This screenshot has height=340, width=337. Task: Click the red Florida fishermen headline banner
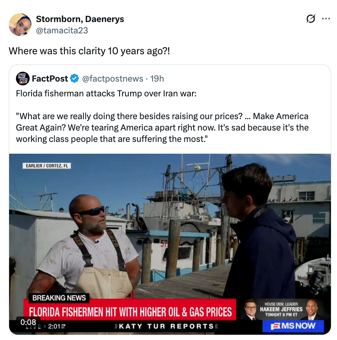130,312
